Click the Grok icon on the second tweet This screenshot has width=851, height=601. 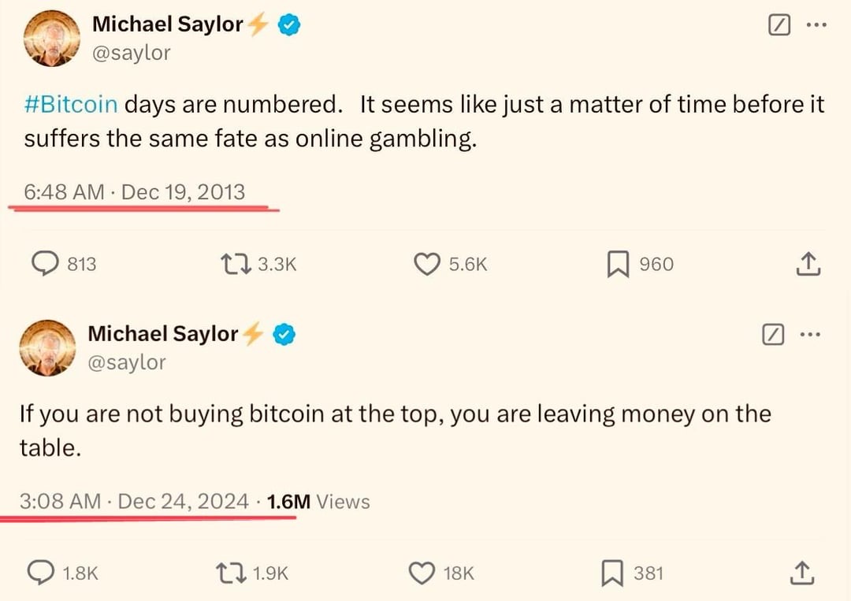(x=773, y=335)
